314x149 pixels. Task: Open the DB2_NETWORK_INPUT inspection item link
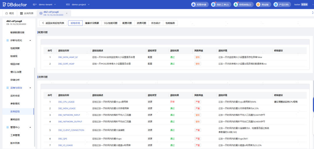pos(69,115)
